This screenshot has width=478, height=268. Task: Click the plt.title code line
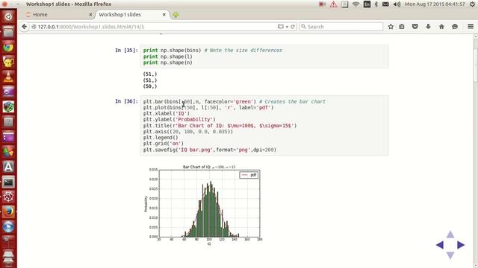(220, 126)
